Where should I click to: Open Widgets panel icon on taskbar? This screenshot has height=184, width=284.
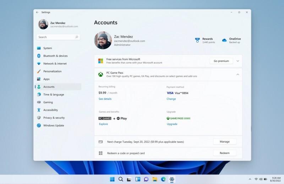pos(138,179)
